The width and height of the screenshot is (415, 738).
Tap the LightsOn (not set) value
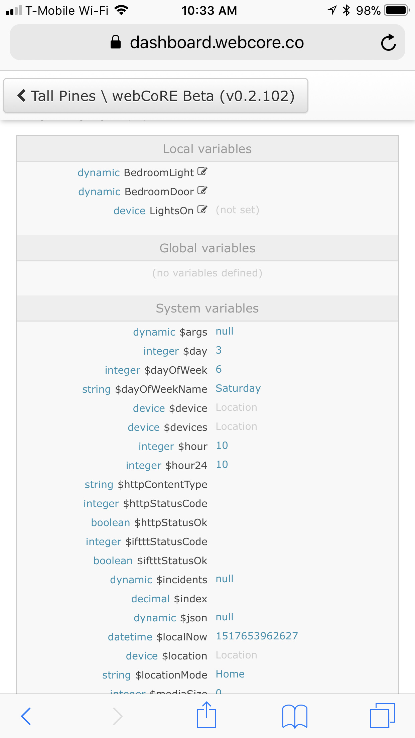click(x=238, y=210)
